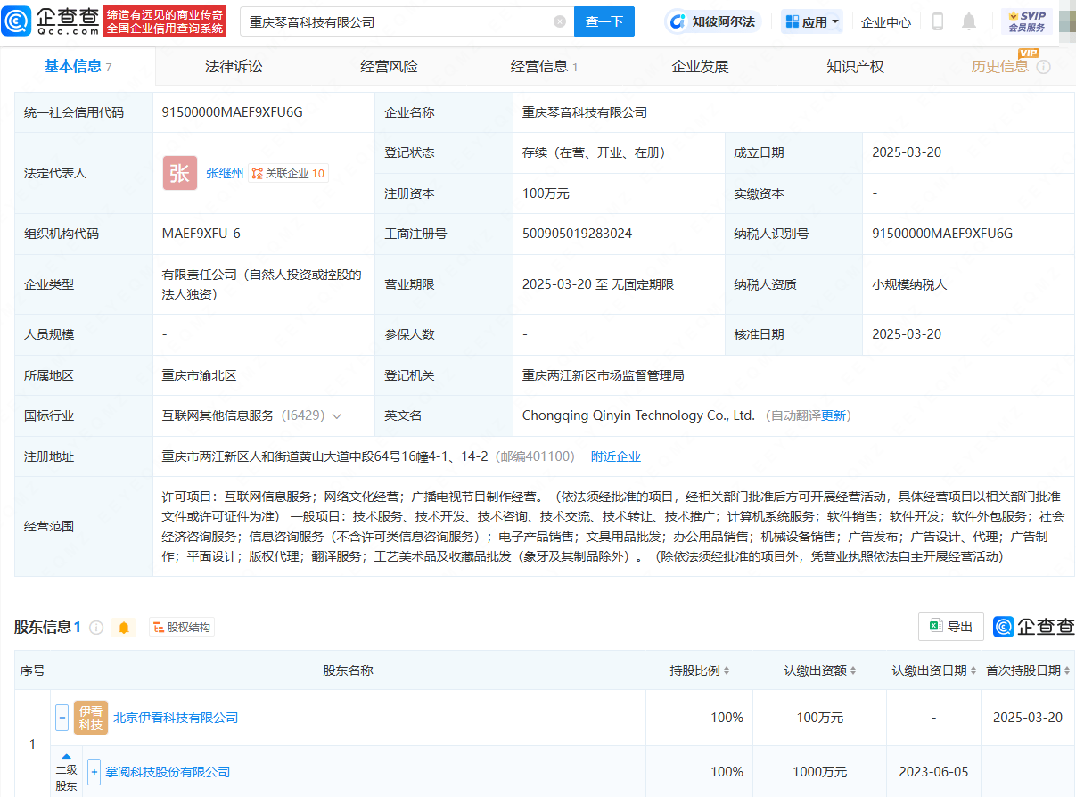
Task: Click the 所属地区 value 重庆市渝北区
Action: pos(199,376)
